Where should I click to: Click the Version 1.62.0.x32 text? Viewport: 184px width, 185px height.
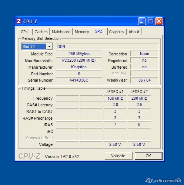pyautogui.click(x=62, y=157)
